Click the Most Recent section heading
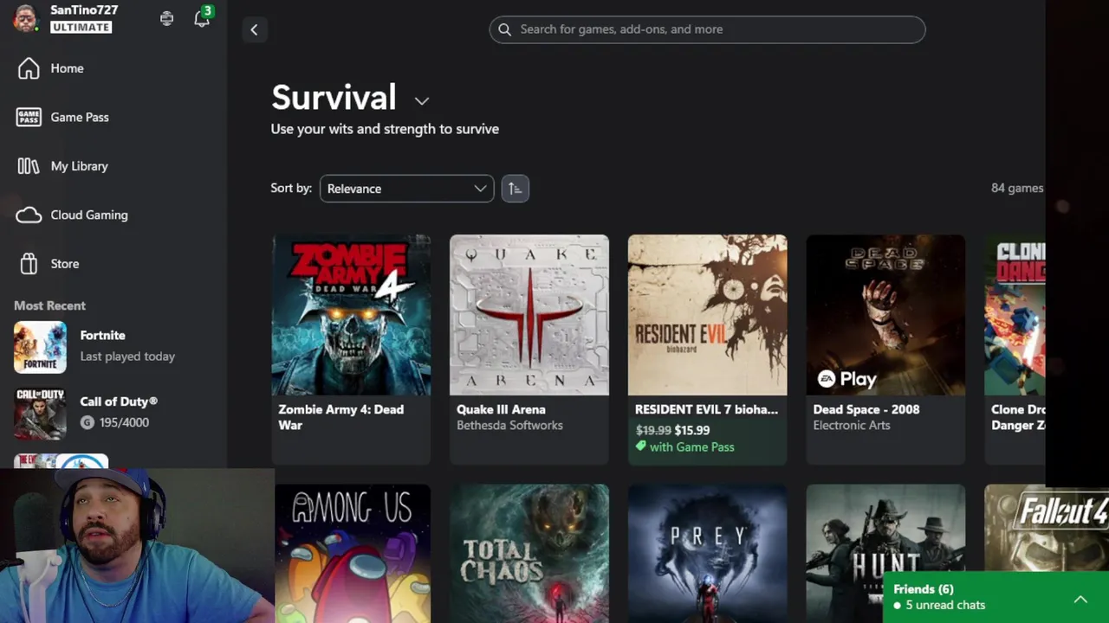Image resolution: width=1109 pixels, height=623 pixels. pyautogui.click(x=49, y=305)
